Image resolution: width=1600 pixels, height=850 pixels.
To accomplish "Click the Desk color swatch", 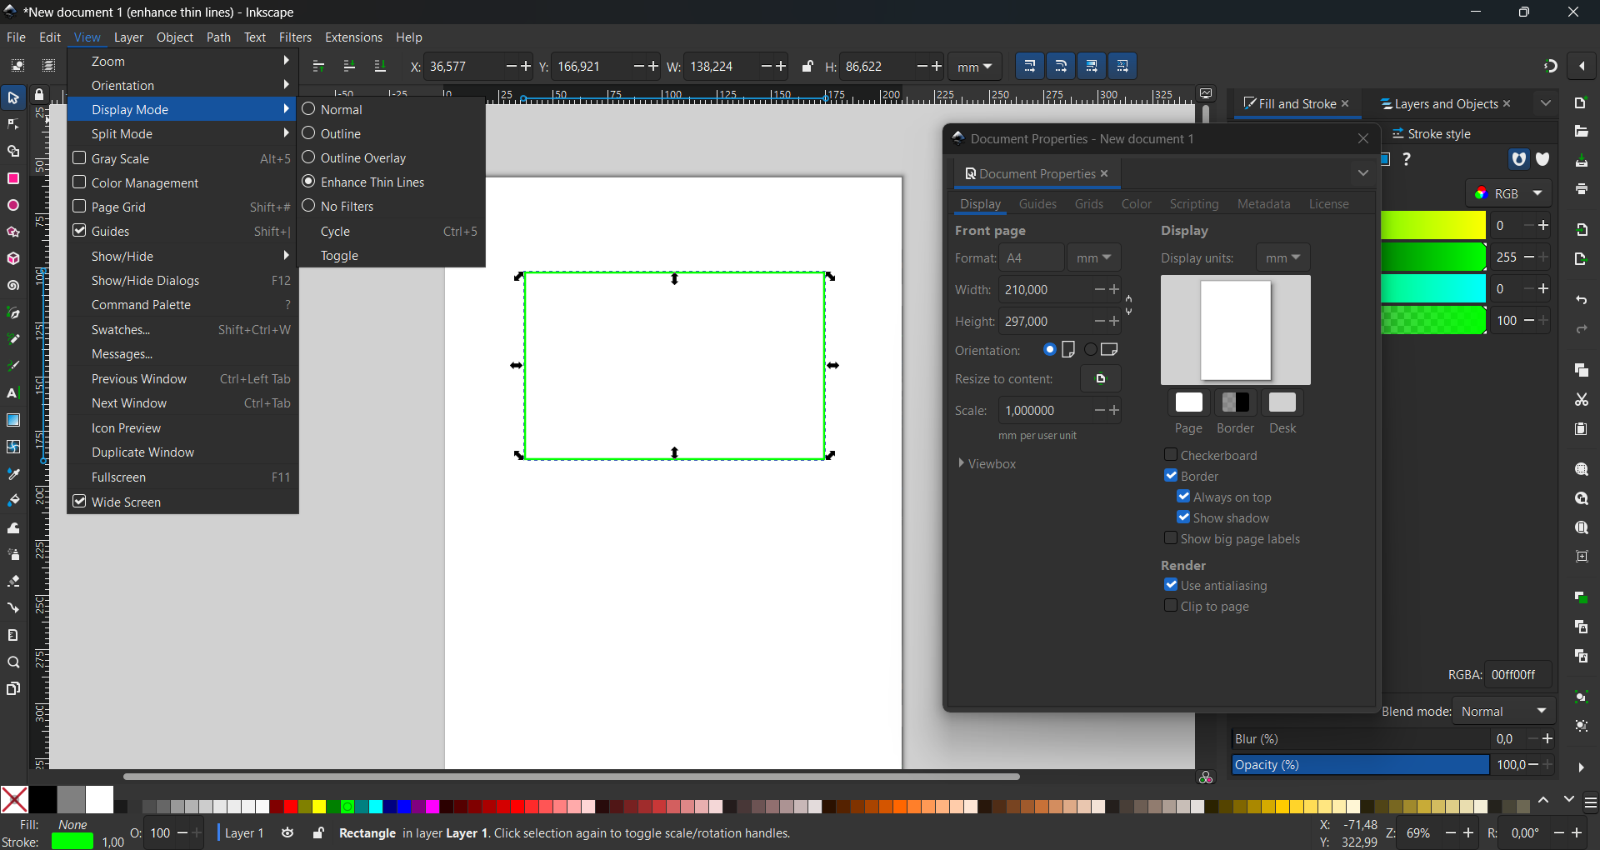I will click(x=1282, y=403).
